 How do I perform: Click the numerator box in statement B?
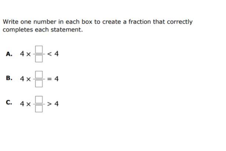tap(39, 74)
